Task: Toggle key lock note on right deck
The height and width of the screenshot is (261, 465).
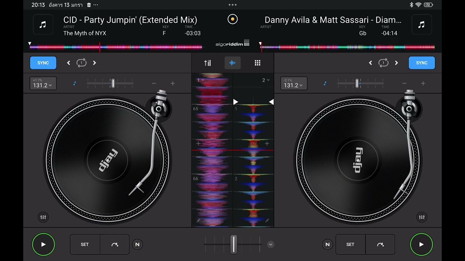Action: tap(325, 83)
